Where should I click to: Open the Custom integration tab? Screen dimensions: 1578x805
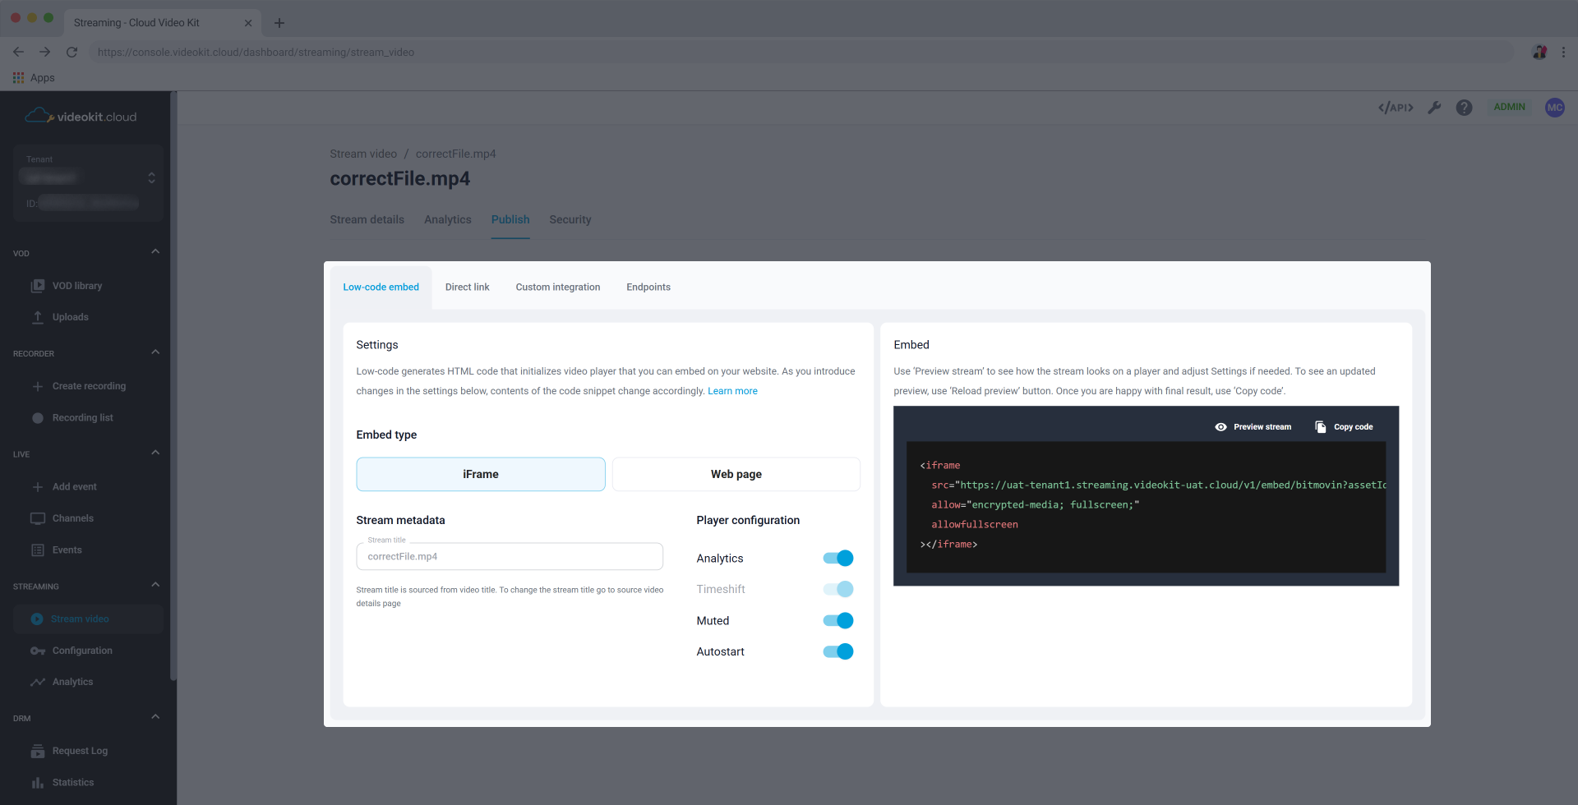(x=558, y=287)
